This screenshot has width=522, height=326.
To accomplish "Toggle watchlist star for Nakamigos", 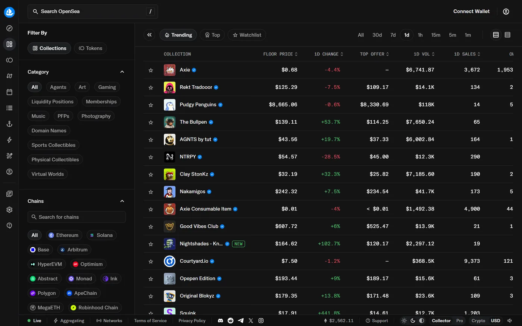I will [x=151, y=192].
